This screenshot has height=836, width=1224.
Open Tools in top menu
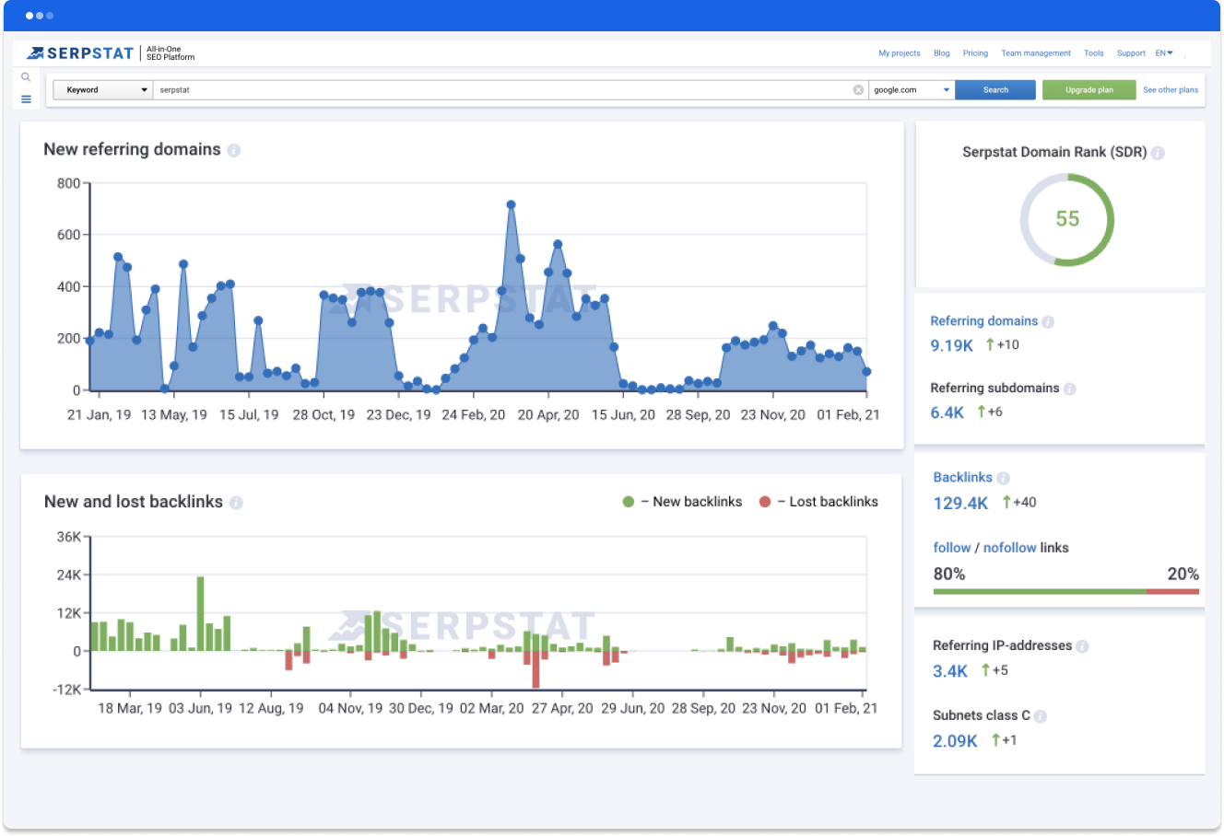coord(1094,53)
